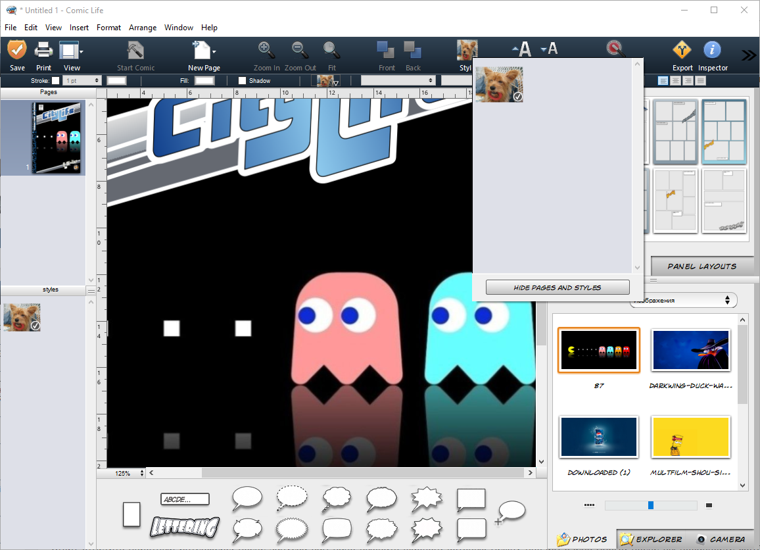This screenshot has height=550, width=760.
Task: Expand the New Page dropdown arrow
Action: [214, 51]
